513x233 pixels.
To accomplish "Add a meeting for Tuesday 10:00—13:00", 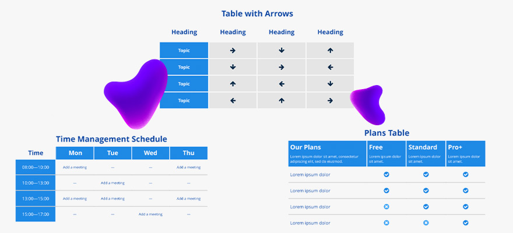I will (x=113, y=183).
